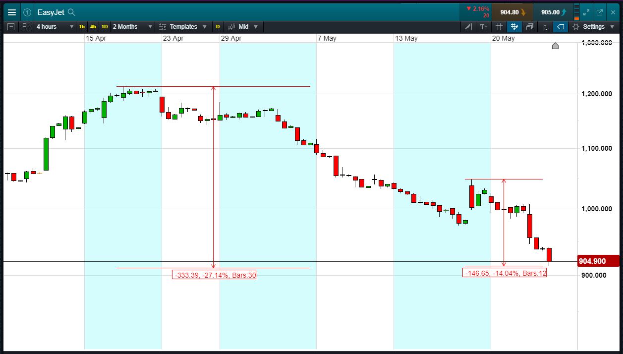Click the dotted-square layout icon

pos(26,27)
